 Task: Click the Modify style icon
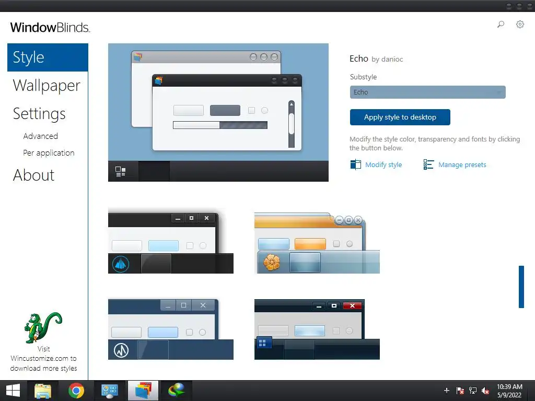(x=355, y=164)
